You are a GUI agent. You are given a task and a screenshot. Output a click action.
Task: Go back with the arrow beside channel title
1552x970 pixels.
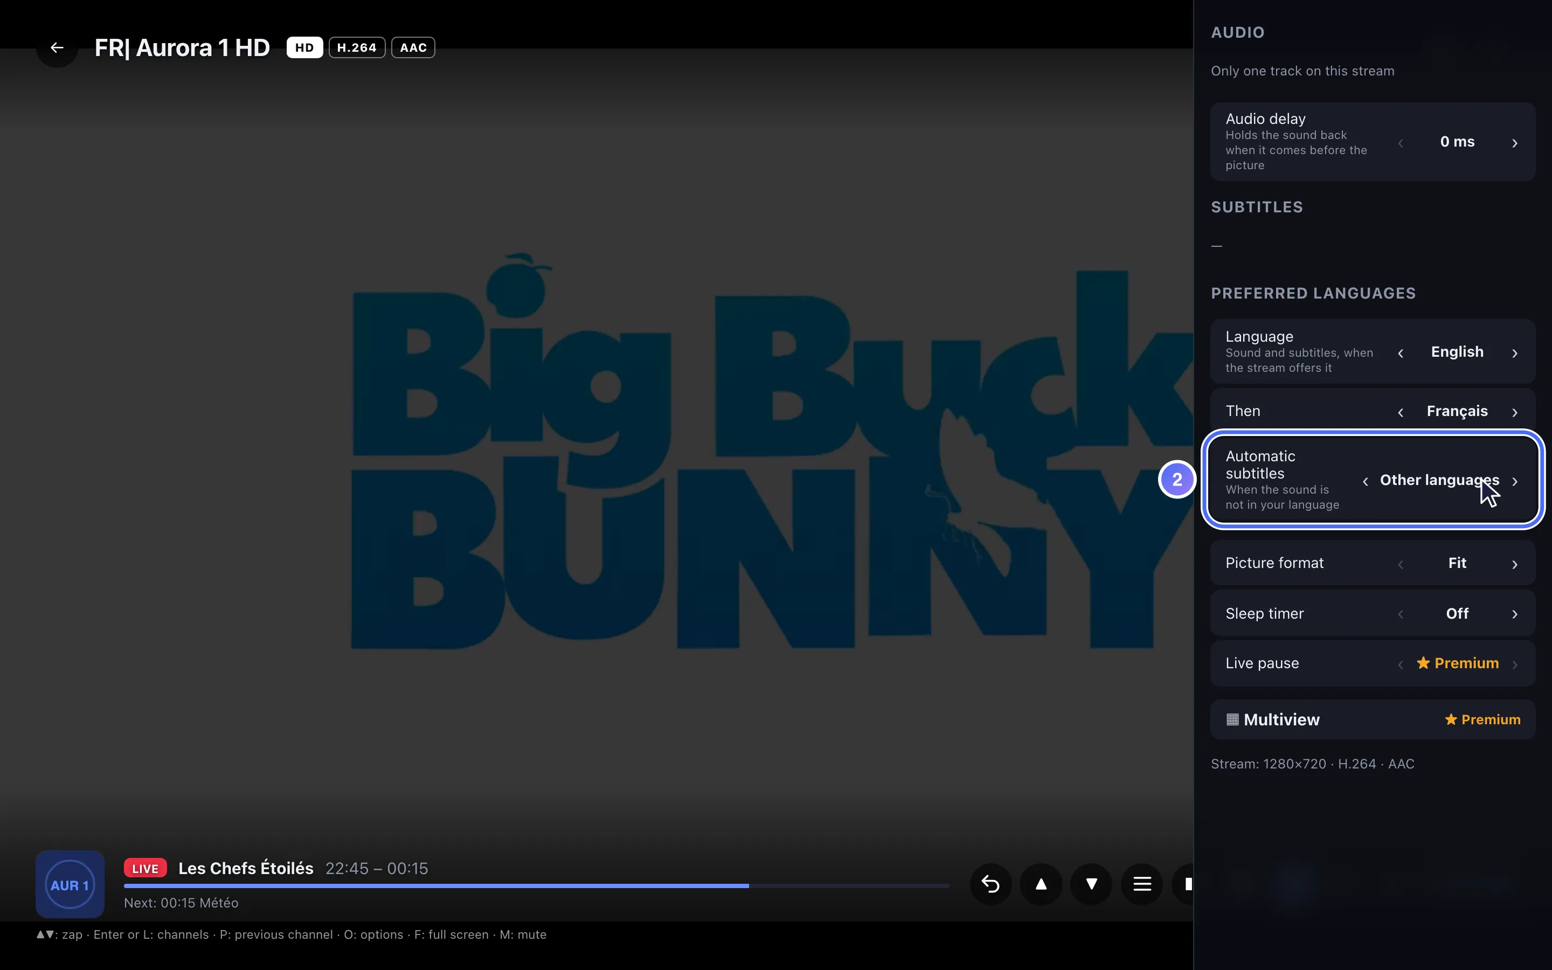57,47
